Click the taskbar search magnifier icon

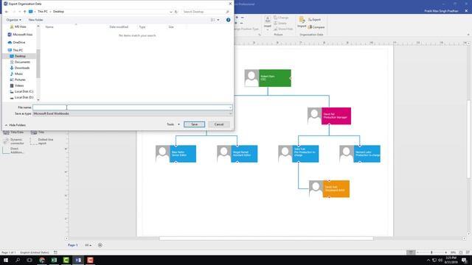(x=18, y=260)
